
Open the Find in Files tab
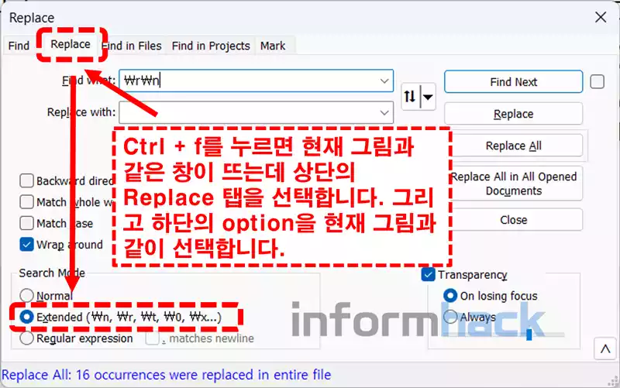click(132, 46)
